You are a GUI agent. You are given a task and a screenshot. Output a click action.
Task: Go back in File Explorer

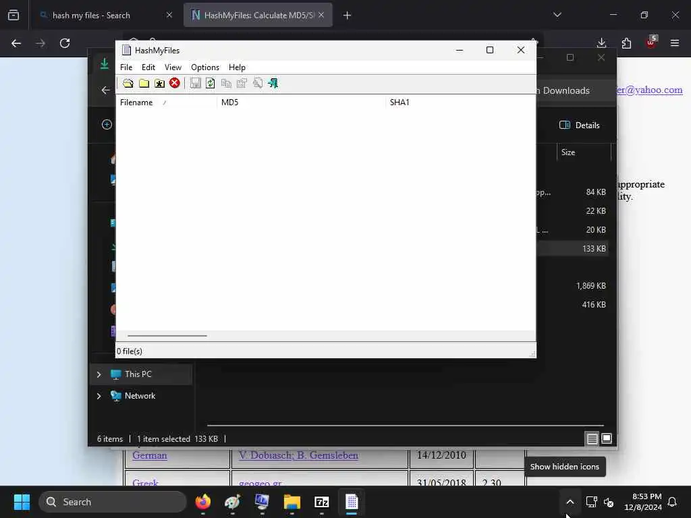click(106, 90)
